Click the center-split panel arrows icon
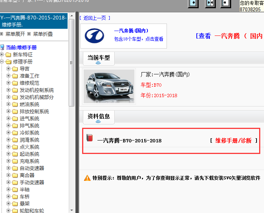264x213 pixels. point(210,3)
